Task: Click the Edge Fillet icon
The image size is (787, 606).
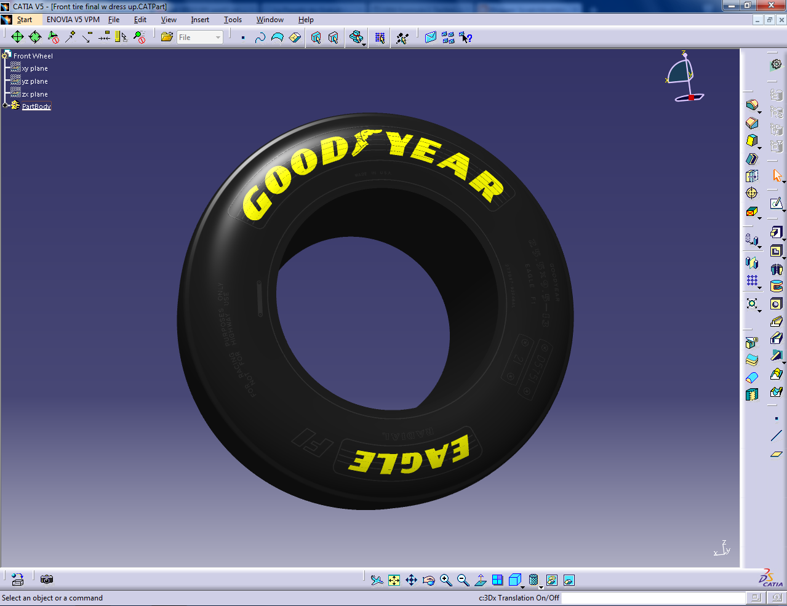Action: coord(752,105)
